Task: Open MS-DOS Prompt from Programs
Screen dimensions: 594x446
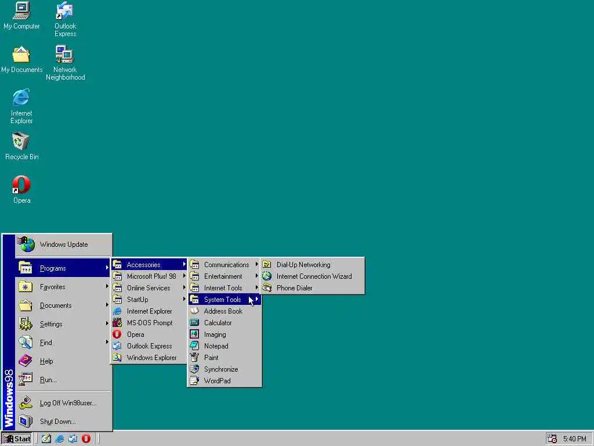Action: coord(149,323)
